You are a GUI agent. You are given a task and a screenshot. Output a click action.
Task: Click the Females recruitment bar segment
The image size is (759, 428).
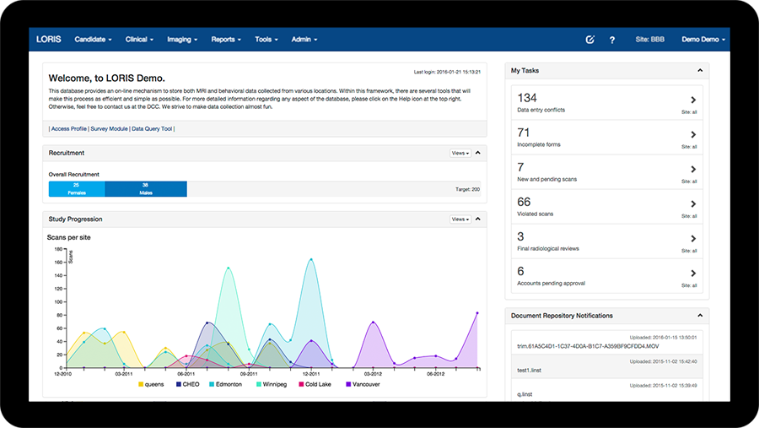[x=77, y=189]
